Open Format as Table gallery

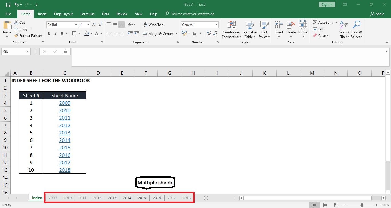pyautogui.click(x=250, y=29)
